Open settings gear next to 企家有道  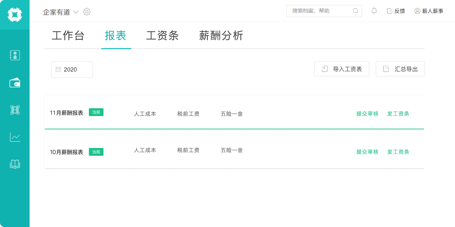pos(87,12)
